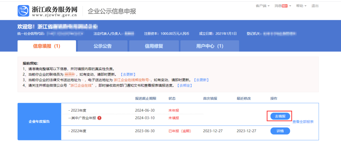Click the 去填报 button for 2023年度
The height and width of the screenshot is (152, 341).
pyautogui.click(x=280, y=116)
